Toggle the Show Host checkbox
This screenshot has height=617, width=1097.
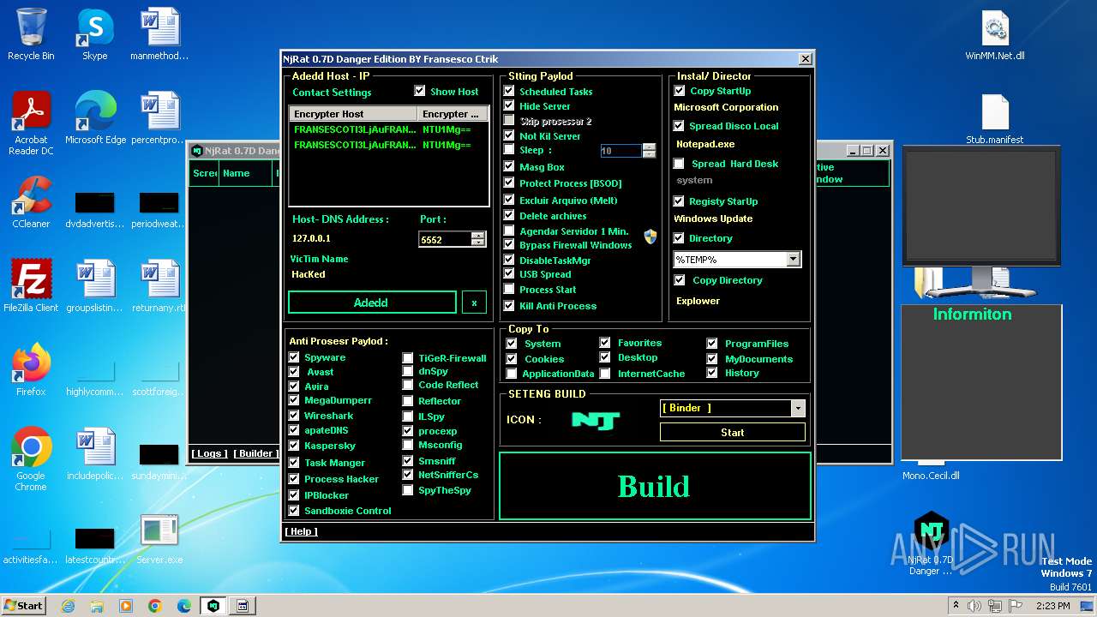[x=420, y=91]
